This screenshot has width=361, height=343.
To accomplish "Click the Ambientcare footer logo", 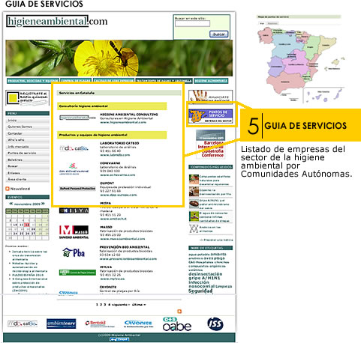I will click(x=61, y=324).
